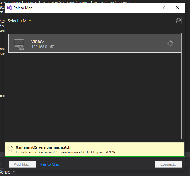This screenshot has height=176, width=190.
Task: Click the Select a Mac label
Action: (x=19, y=21)
